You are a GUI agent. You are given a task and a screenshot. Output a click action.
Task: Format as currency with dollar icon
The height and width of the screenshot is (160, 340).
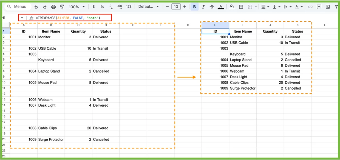click(94, 7)
